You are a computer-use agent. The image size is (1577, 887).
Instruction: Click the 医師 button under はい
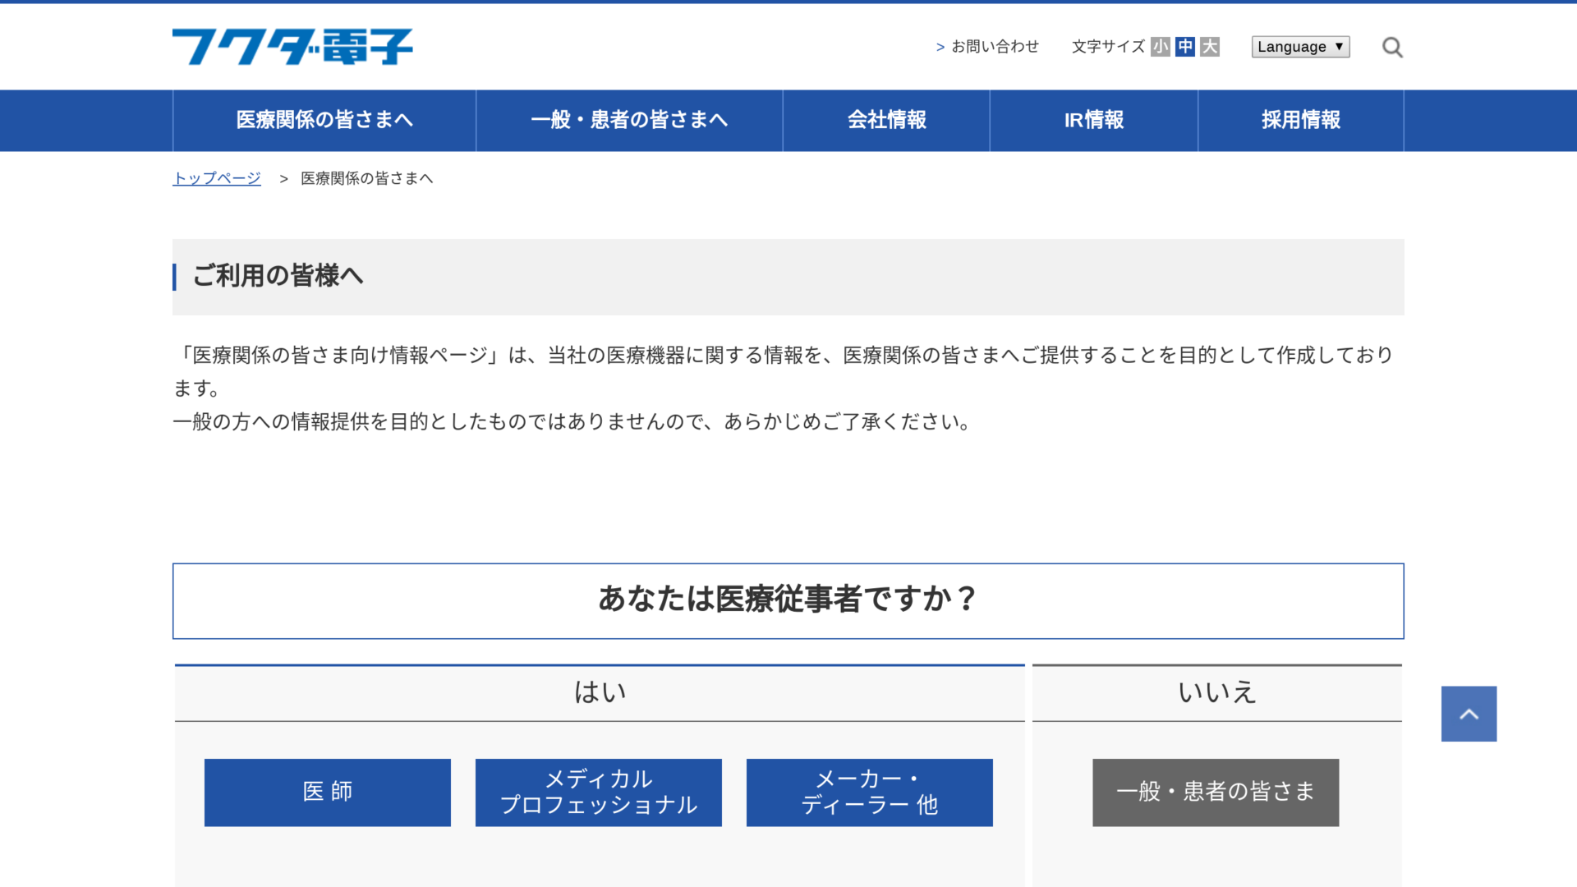pyautogui.click(x=327, y=792)
